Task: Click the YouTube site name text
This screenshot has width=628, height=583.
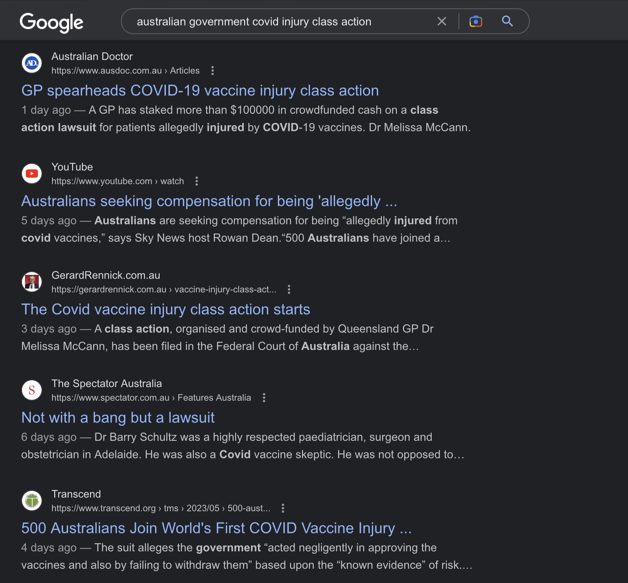Action: coord(72,167)
